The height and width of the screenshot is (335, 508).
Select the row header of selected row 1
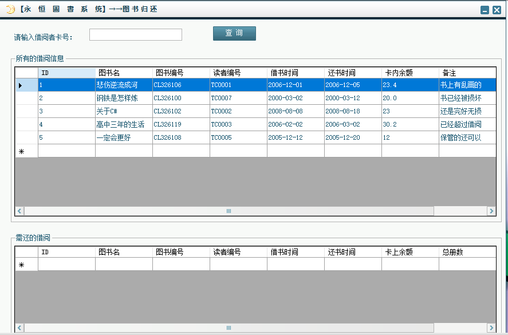point(26,85)
